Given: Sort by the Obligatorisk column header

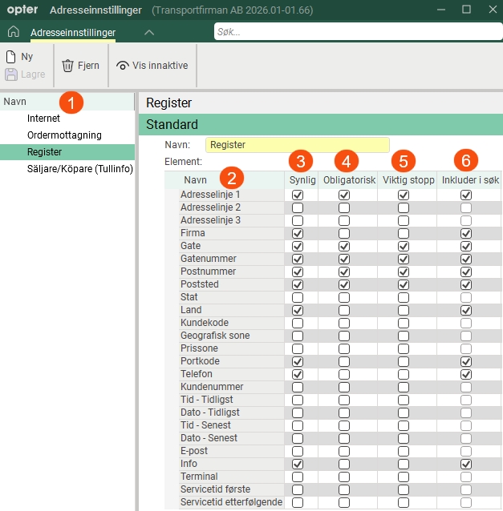Looking at the screenshot, I should (349, 180).
